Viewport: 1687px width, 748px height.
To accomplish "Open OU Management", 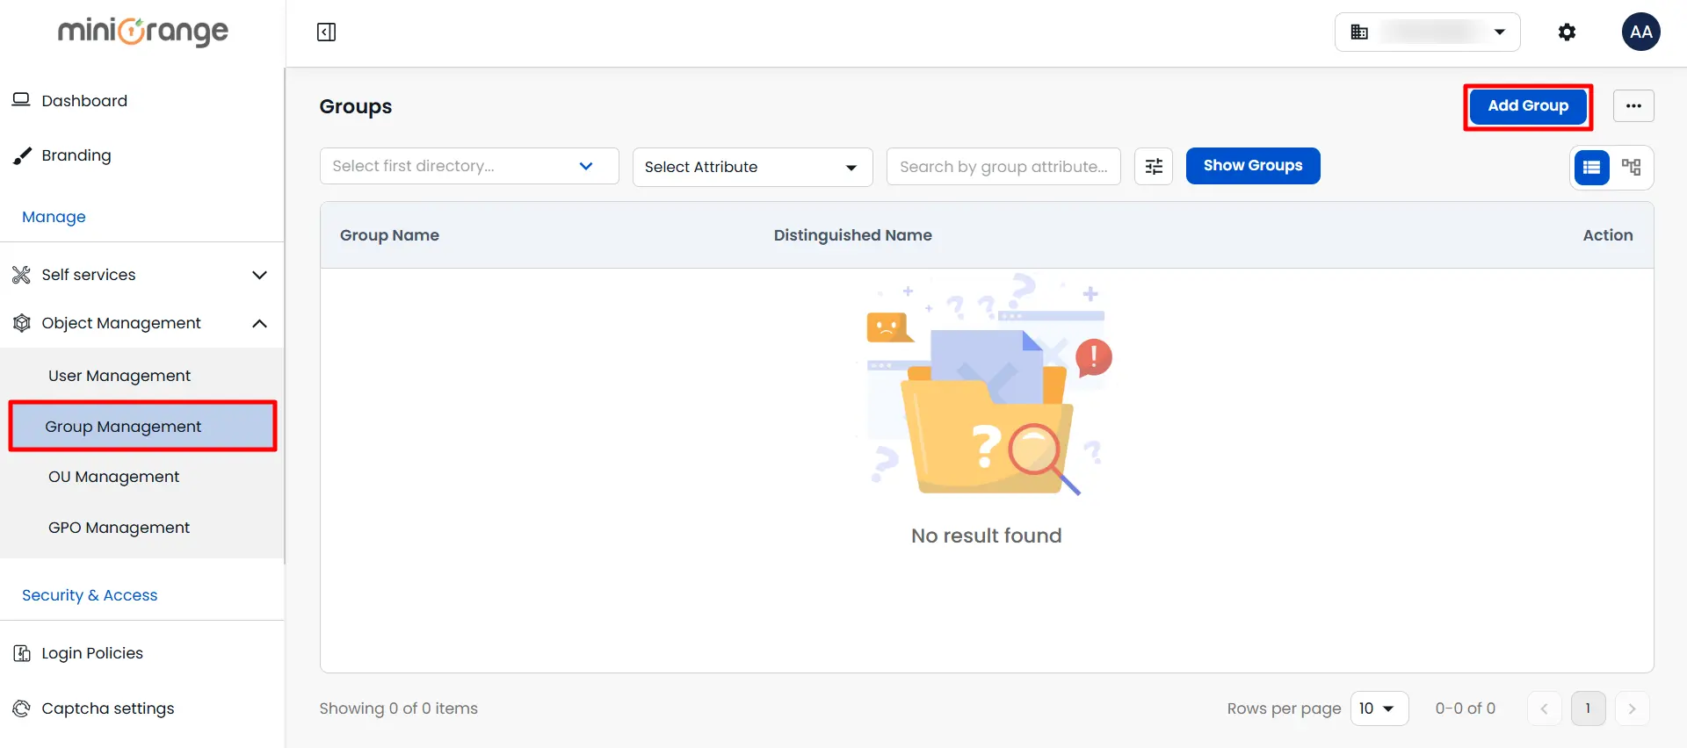I will pyautogui.click(x=114, y=477).
